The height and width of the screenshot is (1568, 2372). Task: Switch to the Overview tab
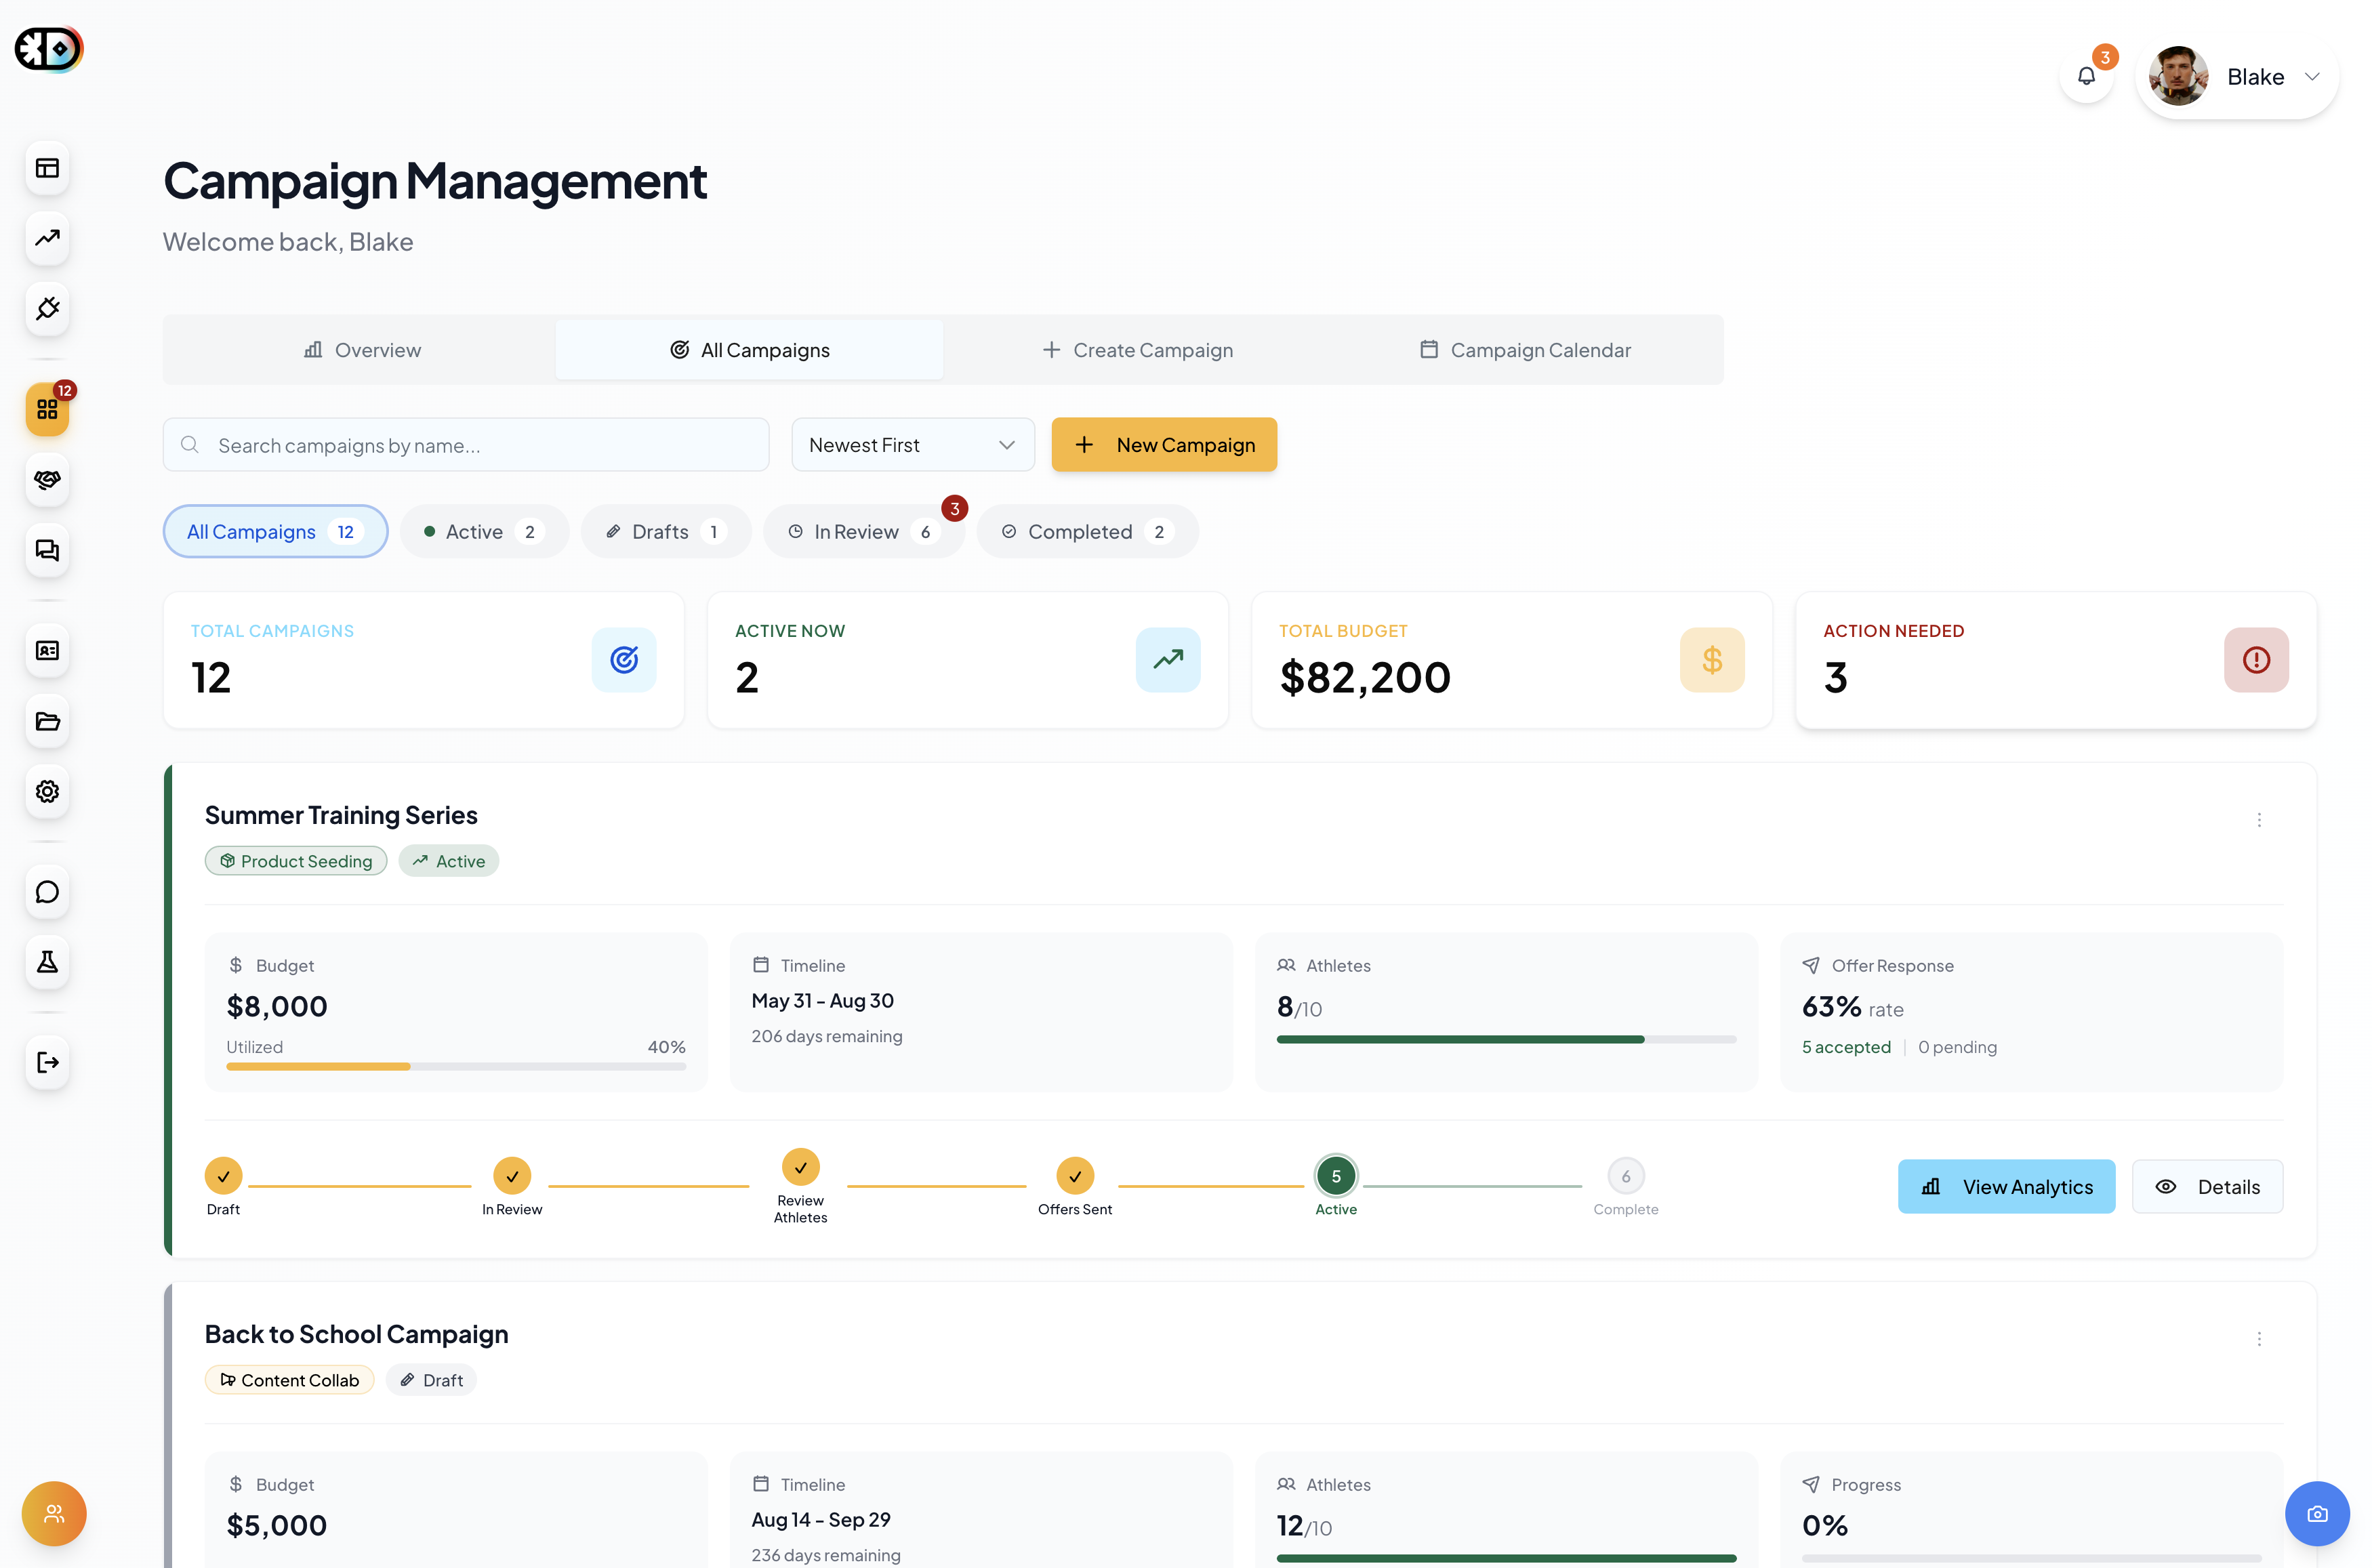pos(362,350)
